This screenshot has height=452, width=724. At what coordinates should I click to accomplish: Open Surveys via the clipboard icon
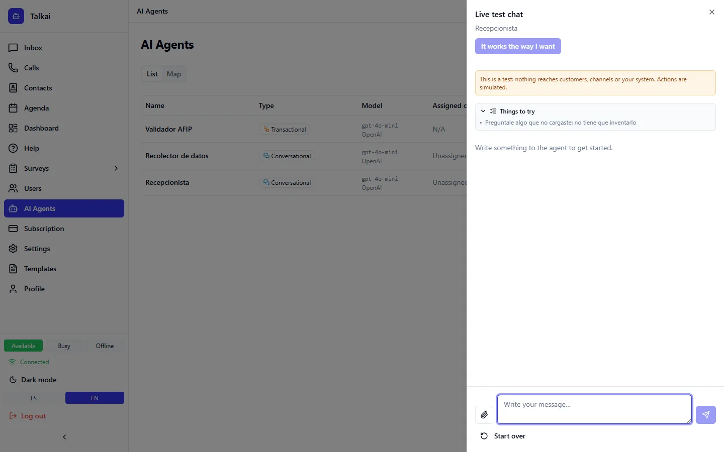click(13, 168)
